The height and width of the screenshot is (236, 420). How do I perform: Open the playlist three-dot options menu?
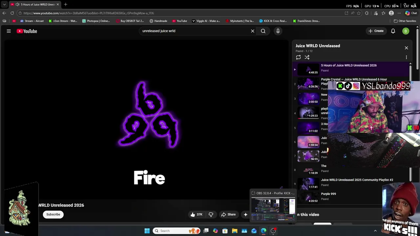pyautogui.click(x=406, y=57)
